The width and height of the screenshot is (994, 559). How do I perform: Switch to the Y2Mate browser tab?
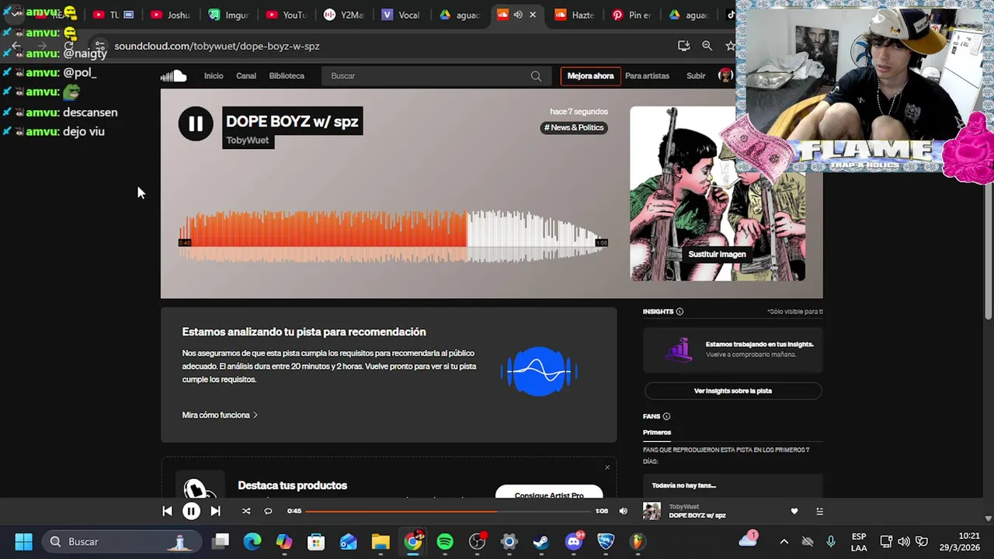[344, 15]
